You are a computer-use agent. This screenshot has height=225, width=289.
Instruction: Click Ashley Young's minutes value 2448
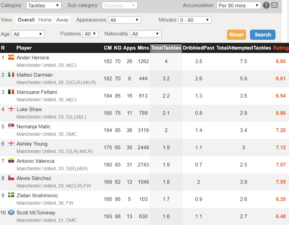[x=143, y=148]
